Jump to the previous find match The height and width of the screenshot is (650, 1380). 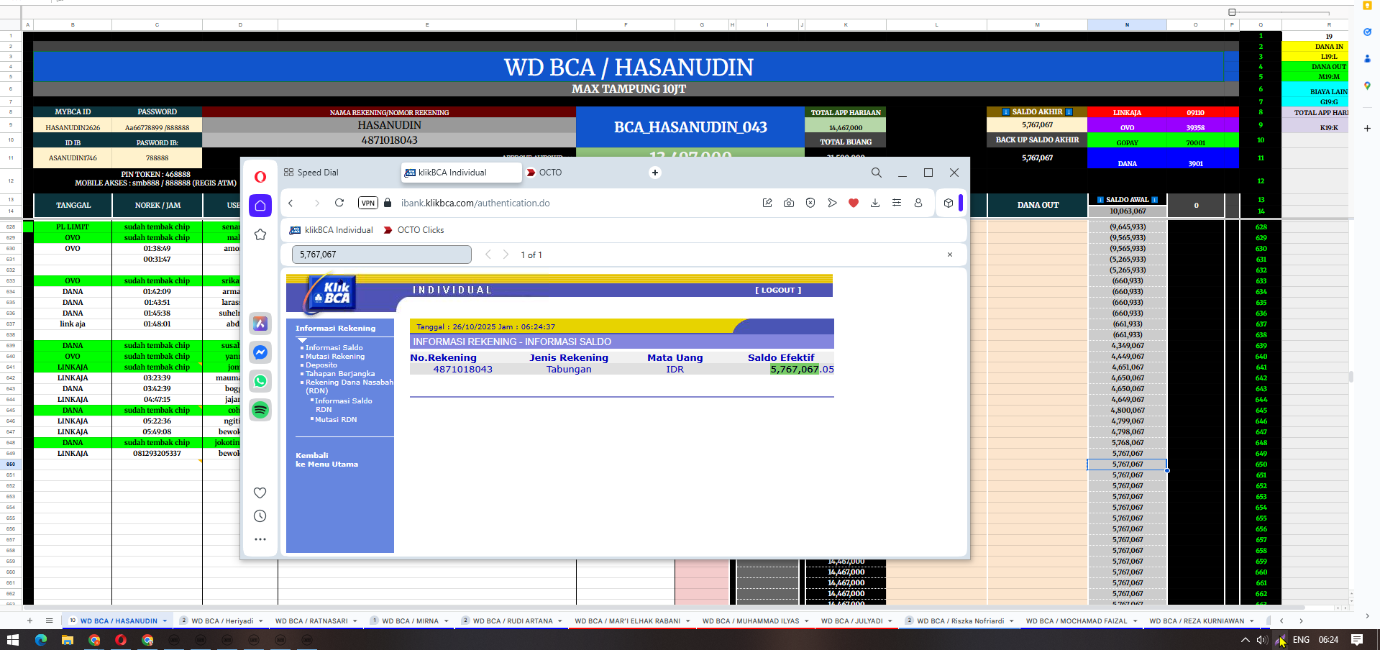point(488,255)
